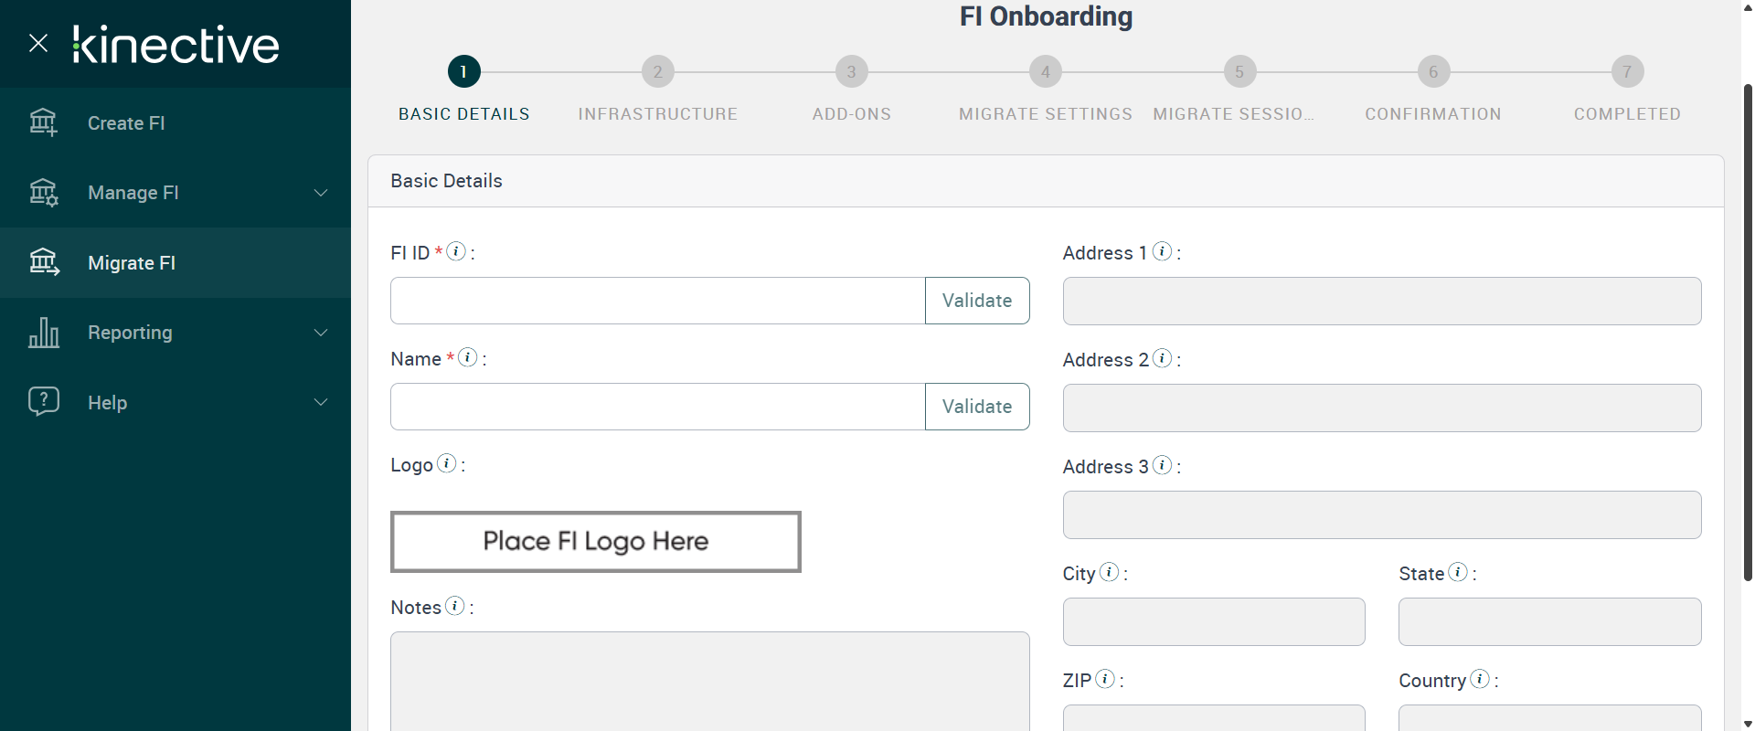Screen dimensions: 1755x731
Task: Click the info icon next to Logo
Action: pos(446,463)
